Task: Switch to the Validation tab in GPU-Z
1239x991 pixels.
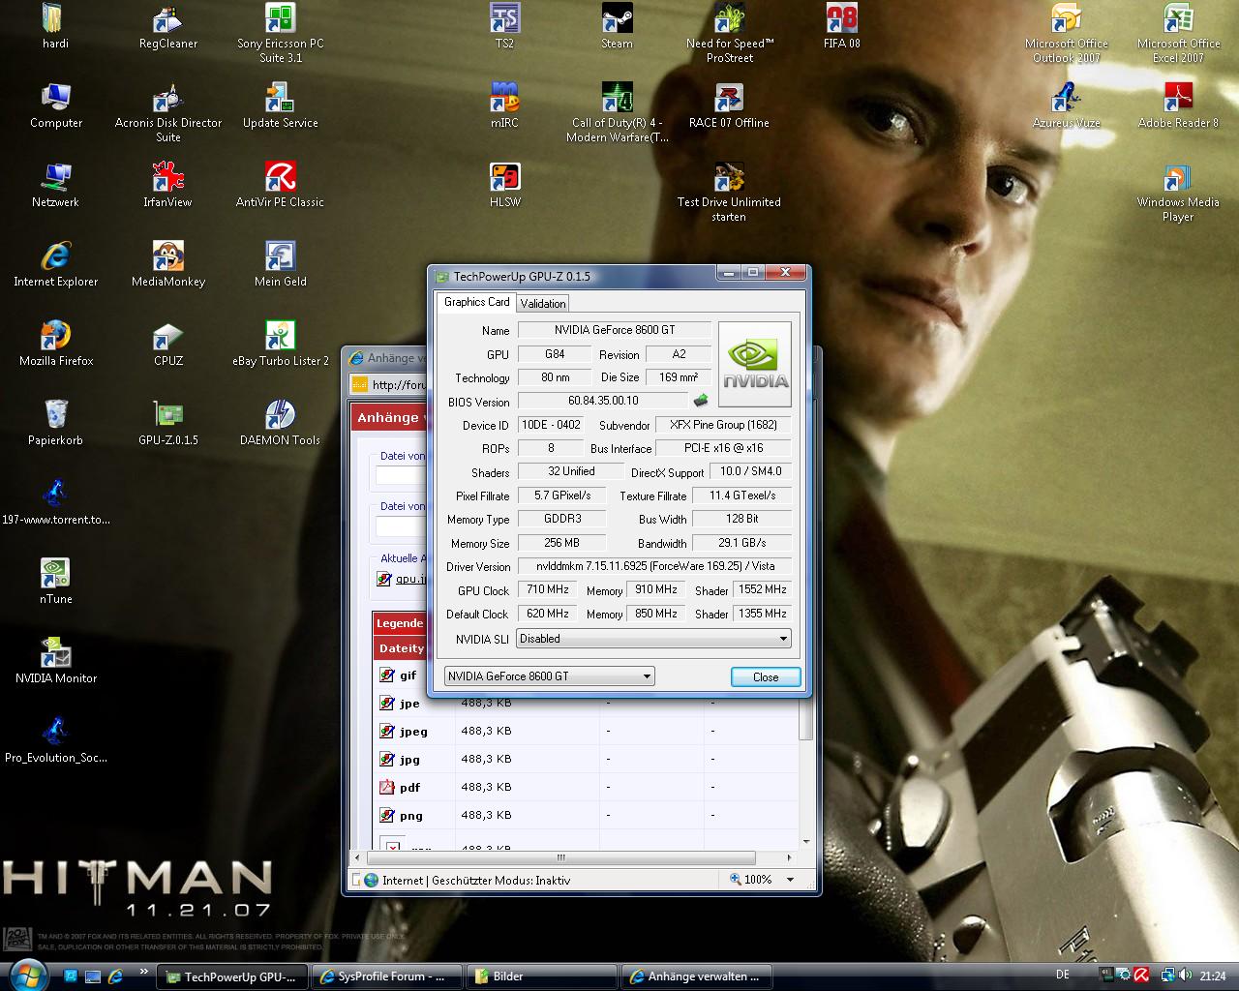Action: click(x=542, y=303)
